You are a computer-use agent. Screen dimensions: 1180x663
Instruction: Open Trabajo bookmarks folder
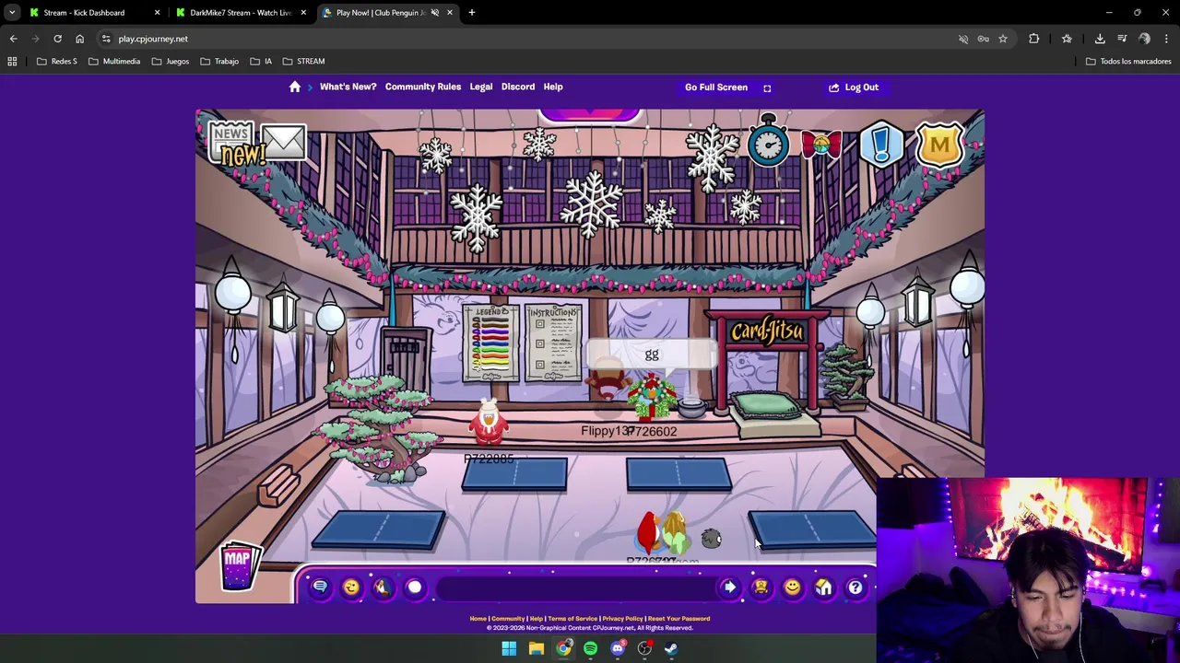click(x=219, y=62)
